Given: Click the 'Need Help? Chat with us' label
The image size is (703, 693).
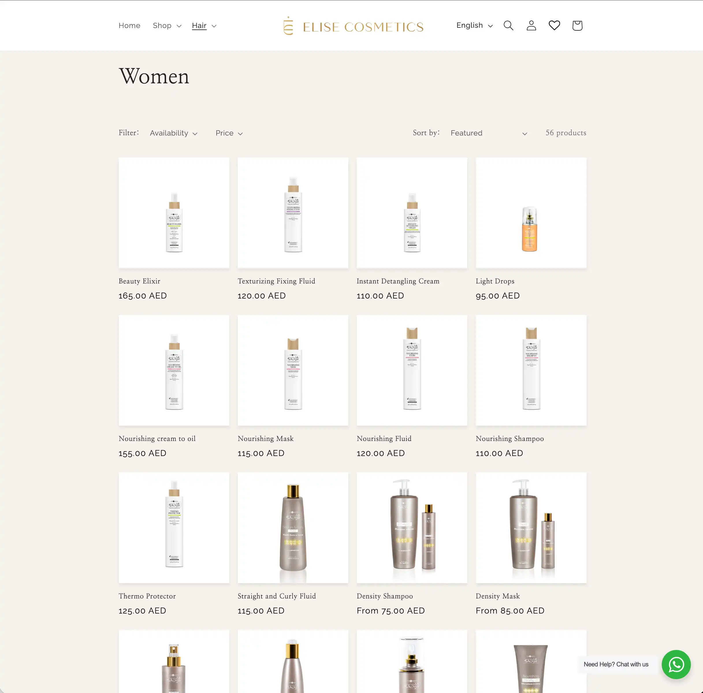Looking at the screenshot, I should [616, 664].
